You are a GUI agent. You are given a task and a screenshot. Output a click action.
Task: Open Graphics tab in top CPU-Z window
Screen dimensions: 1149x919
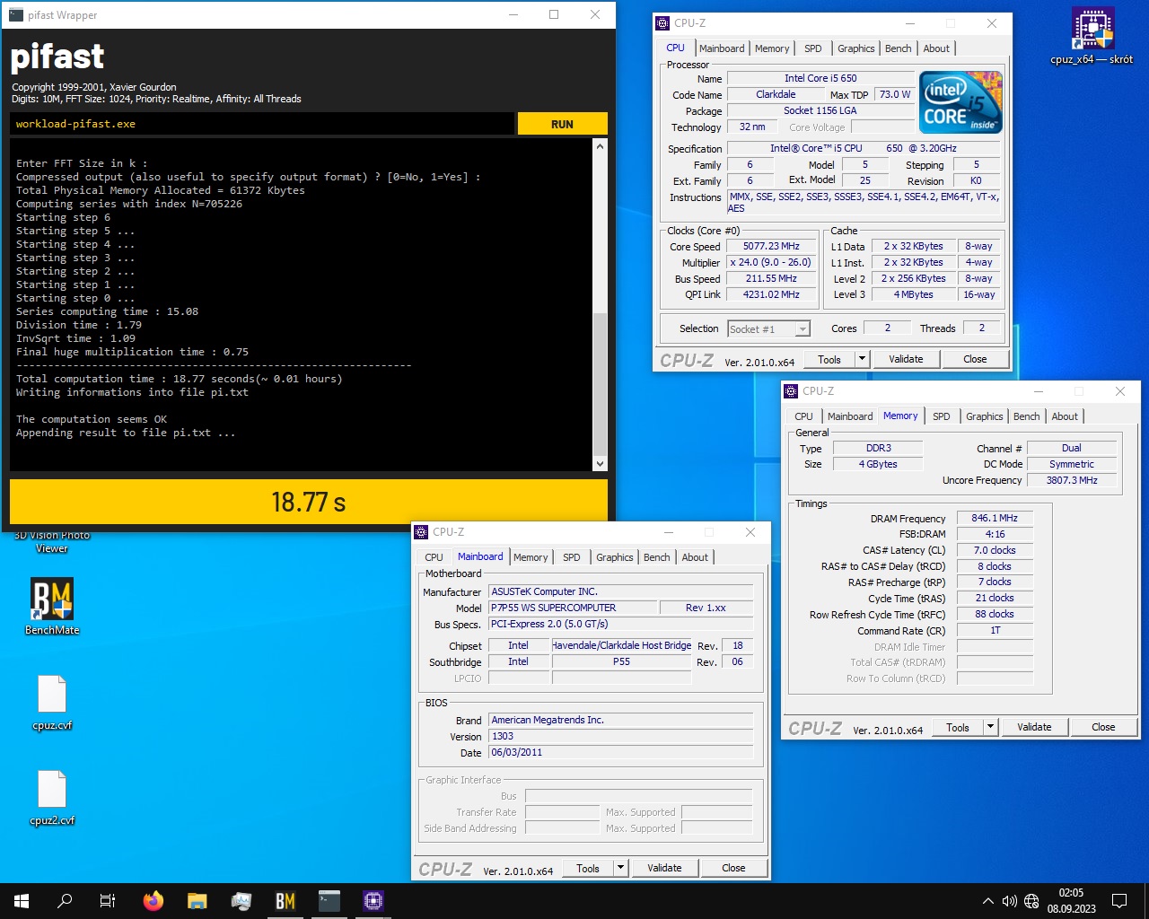pyautogui.click(x=856, y=48)
